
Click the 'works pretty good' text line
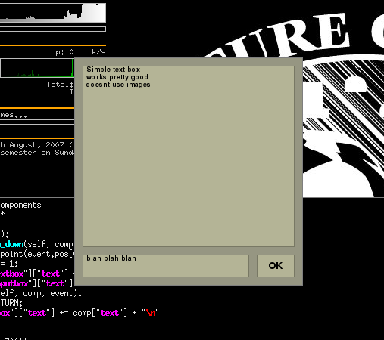pos(117,77)
